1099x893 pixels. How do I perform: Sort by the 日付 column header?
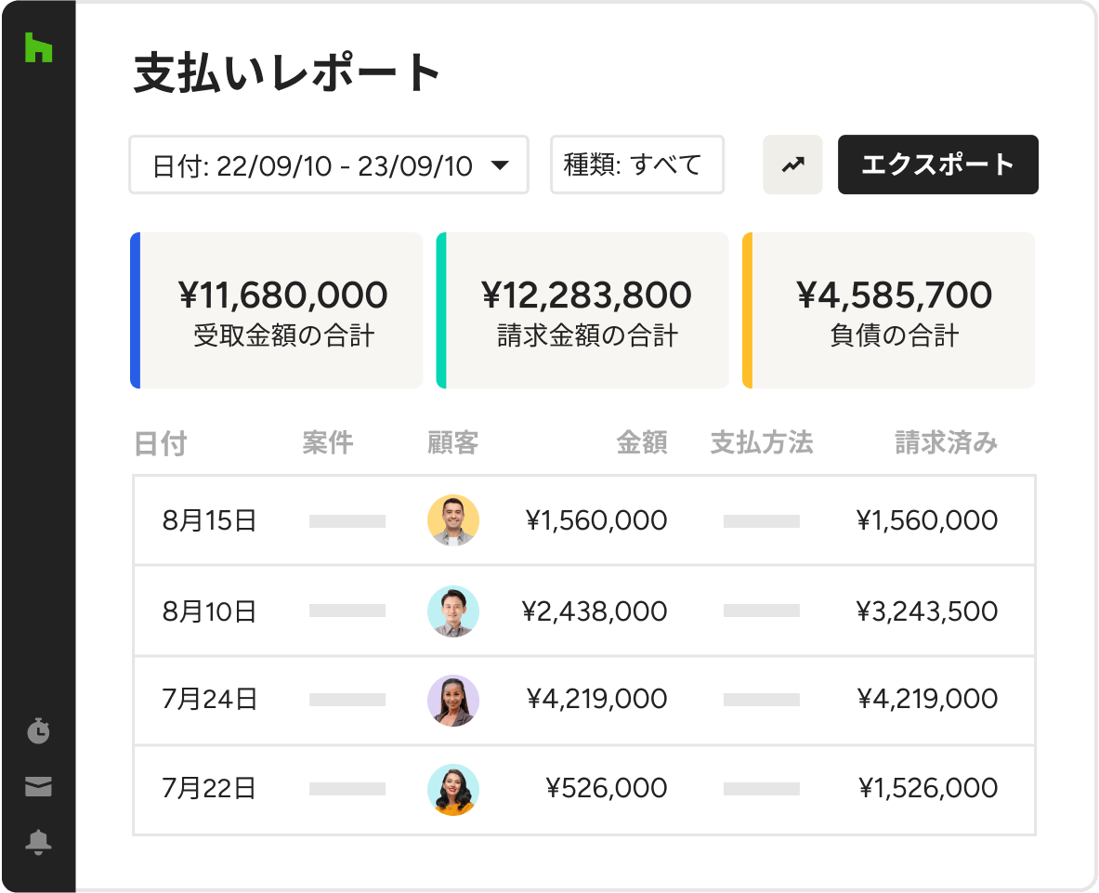161,443
